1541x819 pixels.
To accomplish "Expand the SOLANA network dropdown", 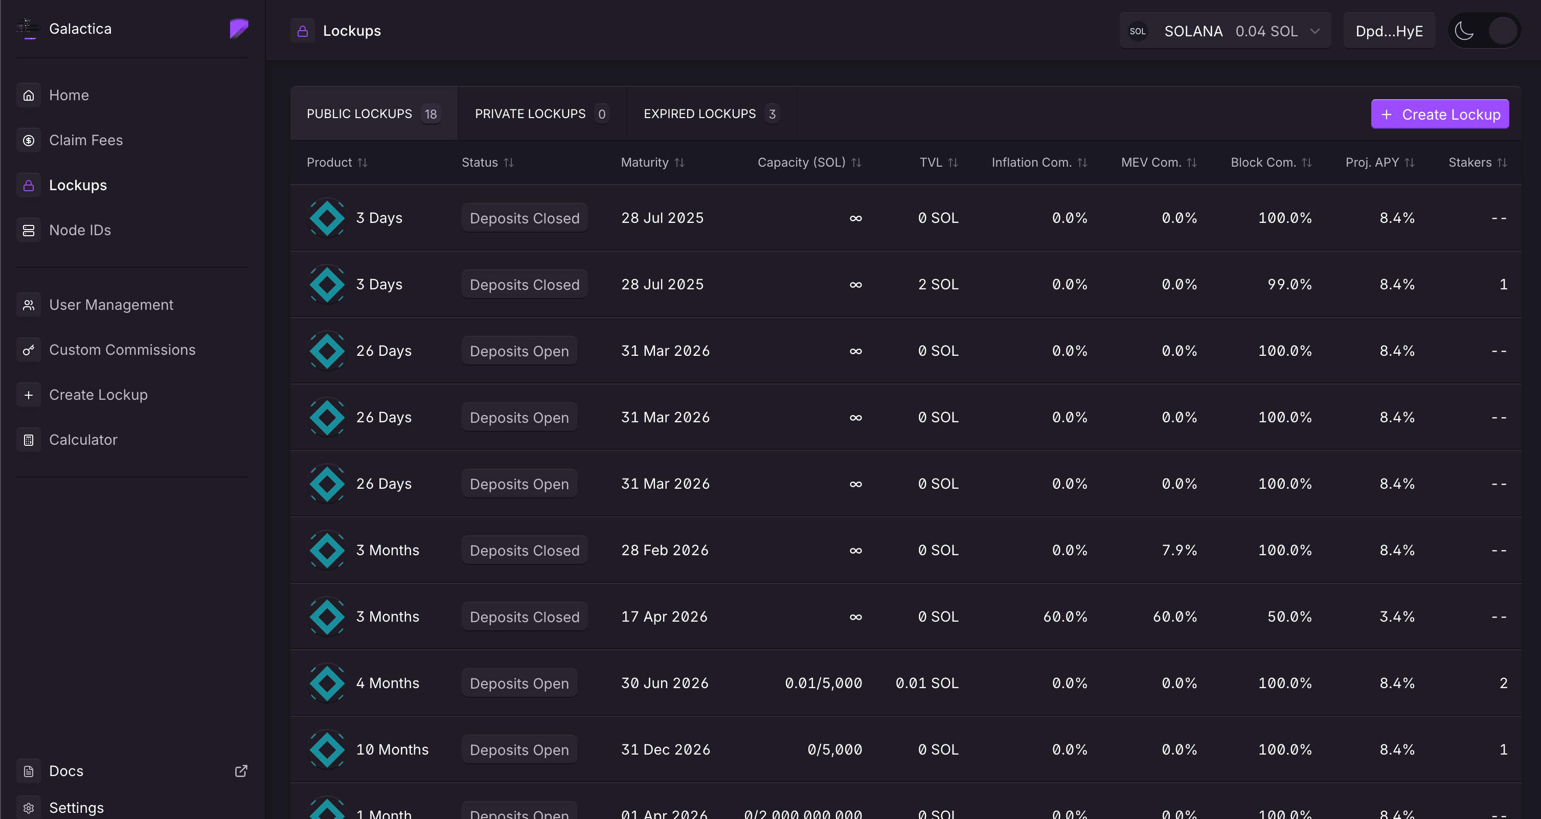I will click(x=1225, y=31).
